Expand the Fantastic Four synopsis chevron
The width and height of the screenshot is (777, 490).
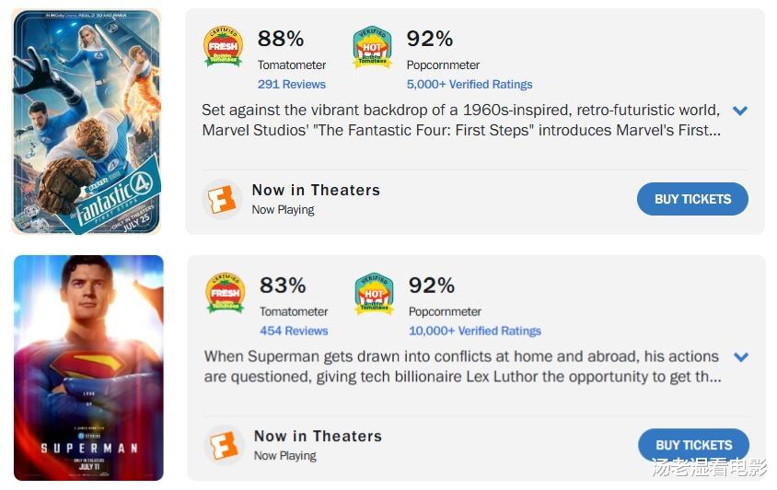[x=739, y=111]
